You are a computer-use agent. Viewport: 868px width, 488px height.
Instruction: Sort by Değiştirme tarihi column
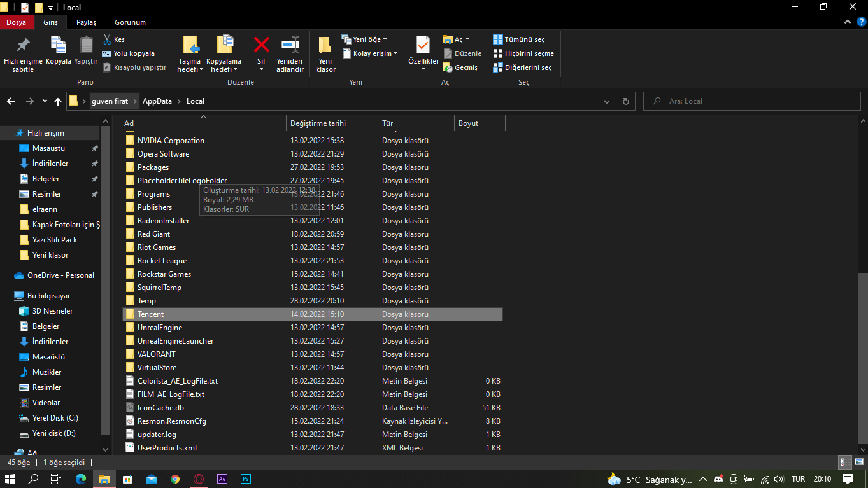[x=332, y=123]
